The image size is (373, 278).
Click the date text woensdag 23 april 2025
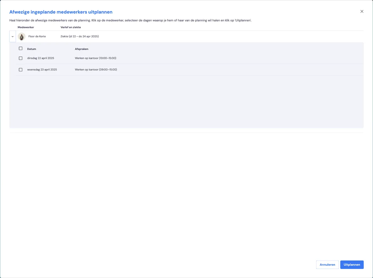click(x=42, y=70)
